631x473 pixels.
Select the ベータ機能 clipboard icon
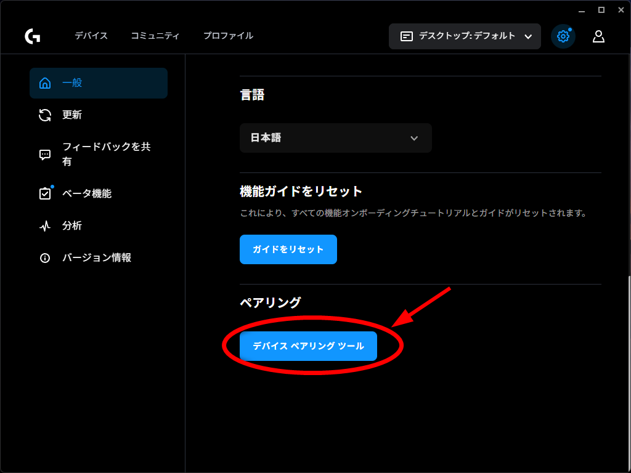pyautogui.click(x=45, y=193)
